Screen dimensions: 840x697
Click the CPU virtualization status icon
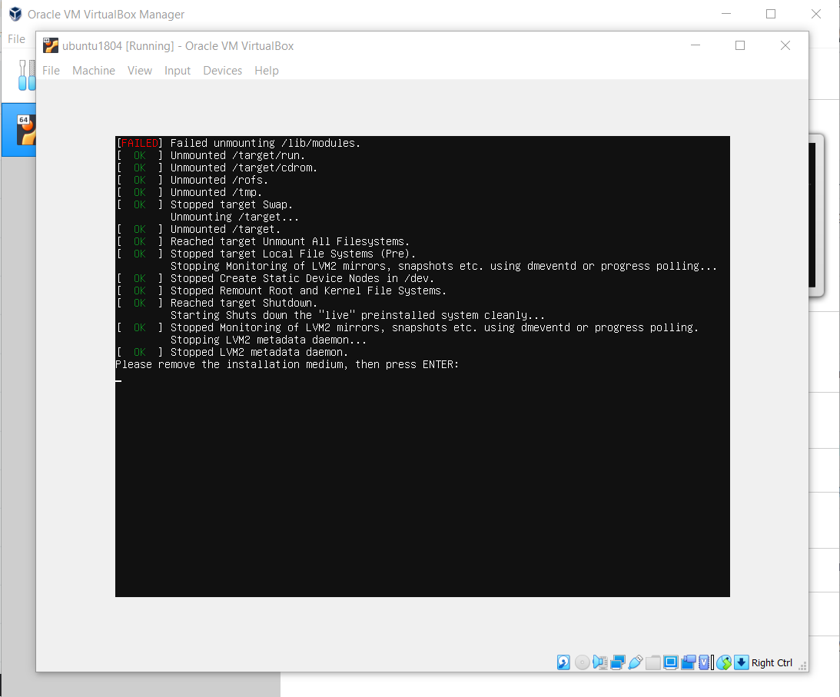705,662
